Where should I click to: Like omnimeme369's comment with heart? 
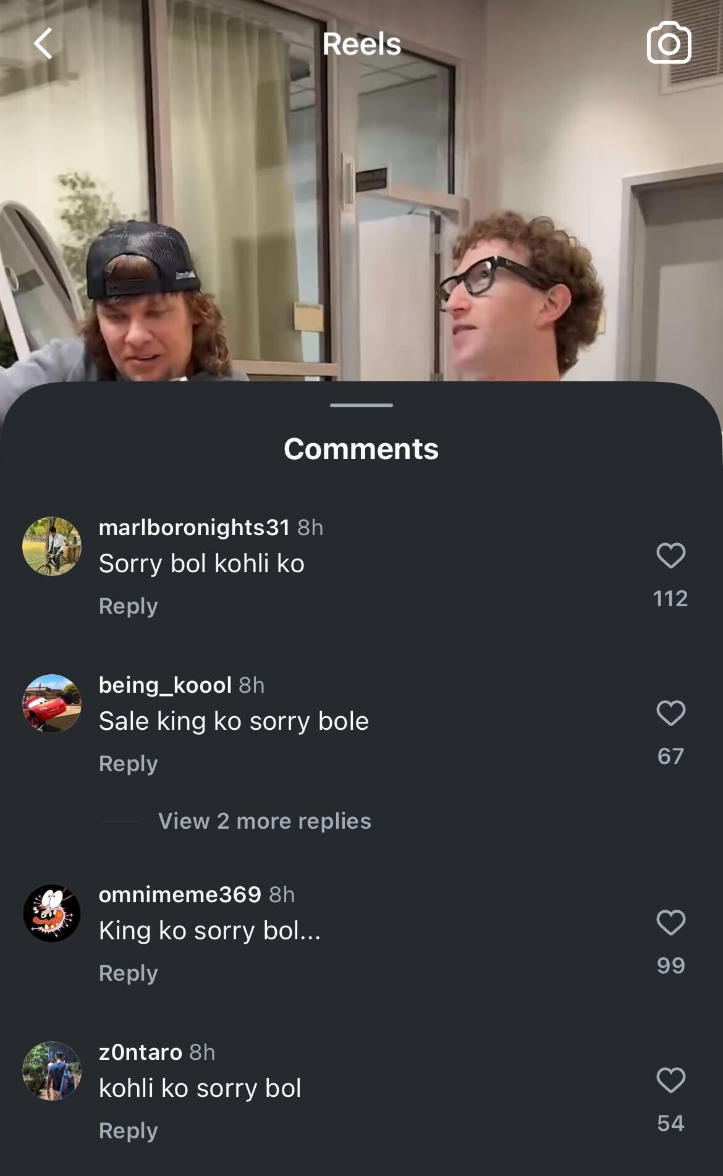[x=670, y=922]
